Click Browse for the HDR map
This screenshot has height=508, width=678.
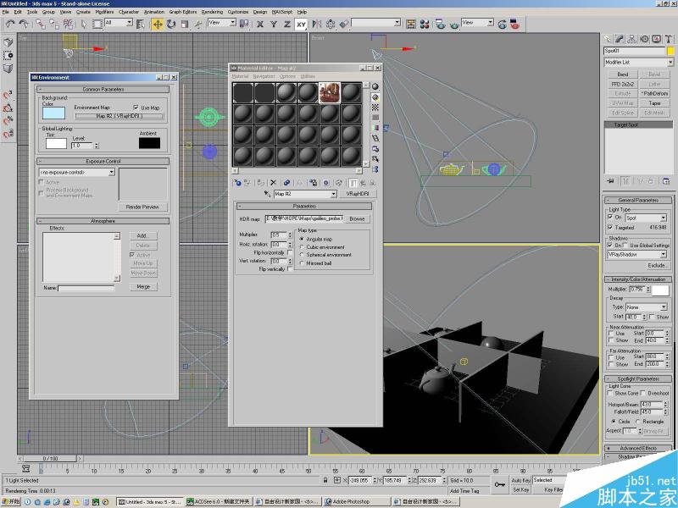coord(356,218)
